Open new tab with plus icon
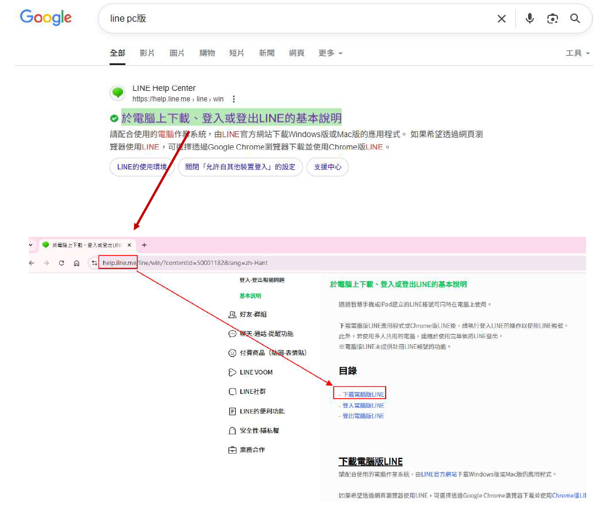The width and height of the screenshot is (599, 507). coord(145,245)
